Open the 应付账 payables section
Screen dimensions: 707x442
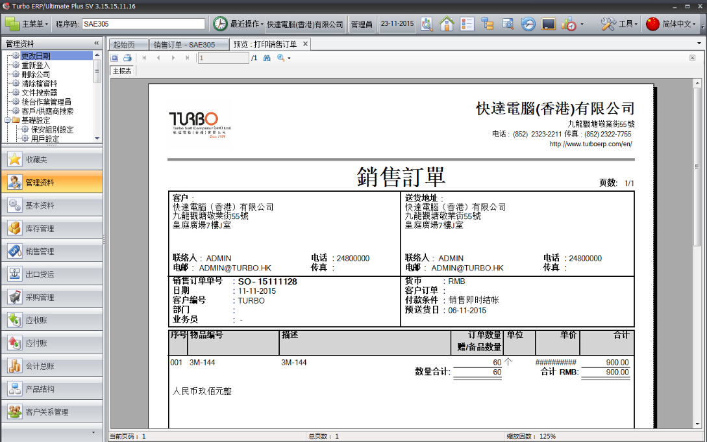point(52,343)
